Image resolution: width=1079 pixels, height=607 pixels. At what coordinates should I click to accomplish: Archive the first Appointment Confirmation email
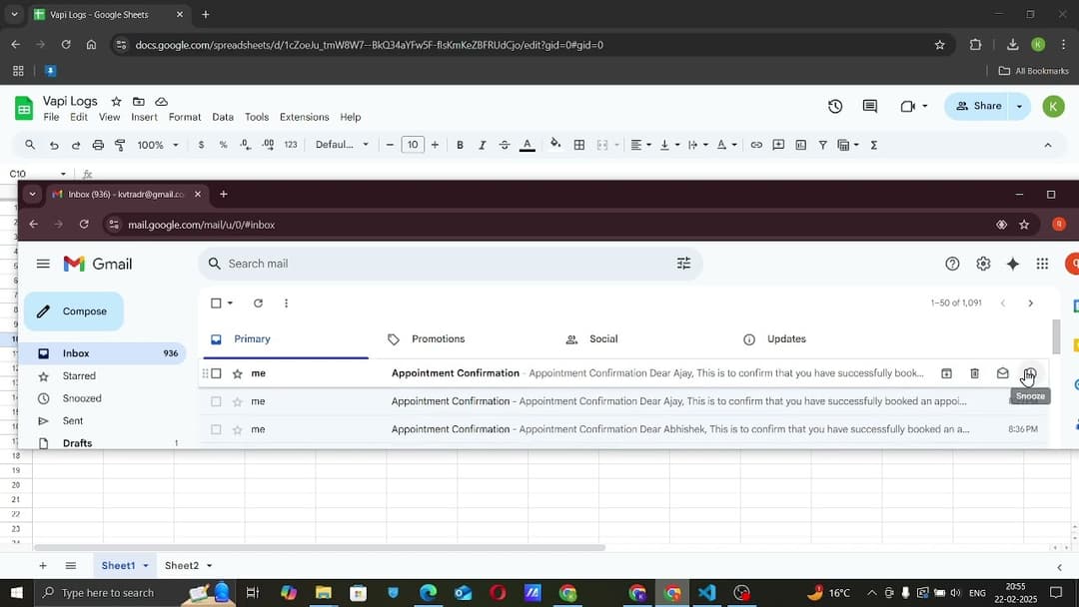(947, 373)
